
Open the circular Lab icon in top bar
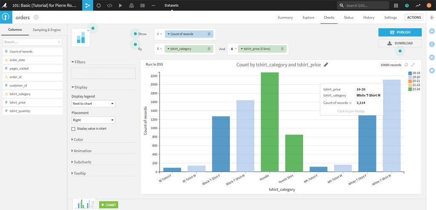tap(98, 5)
